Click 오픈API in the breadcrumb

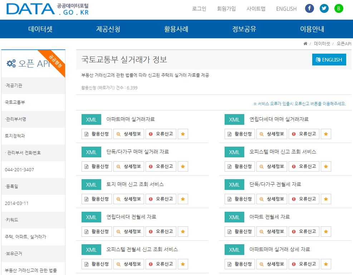click(x=344, y=44)
